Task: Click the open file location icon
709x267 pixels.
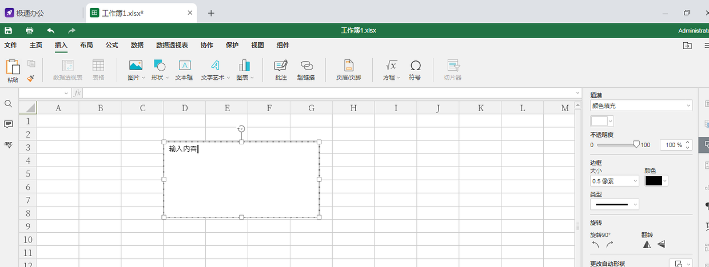Action: [687, 46]
